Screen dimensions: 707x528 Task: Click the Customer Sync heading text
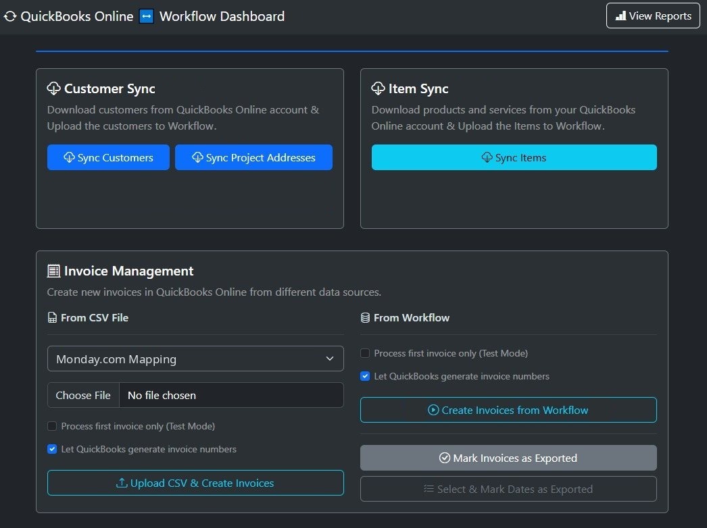coord(109,88)
